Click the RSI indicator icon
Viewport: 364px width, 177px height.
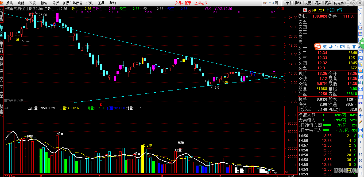361,103
